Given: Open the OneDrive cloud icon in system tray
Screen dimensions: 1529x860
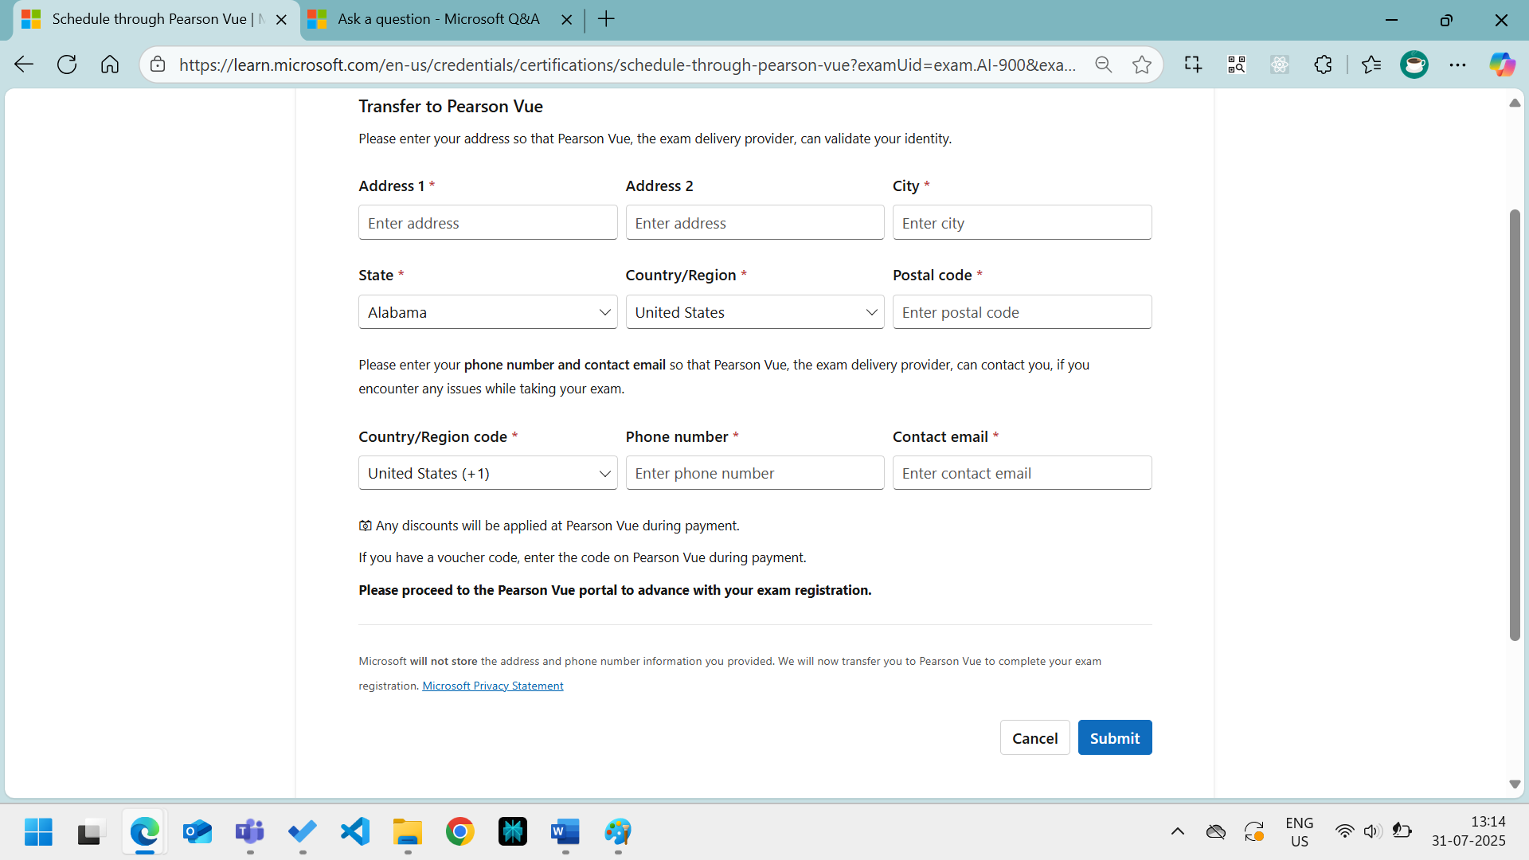Looking at the screenshot, I should click(x=1215, y=832).
